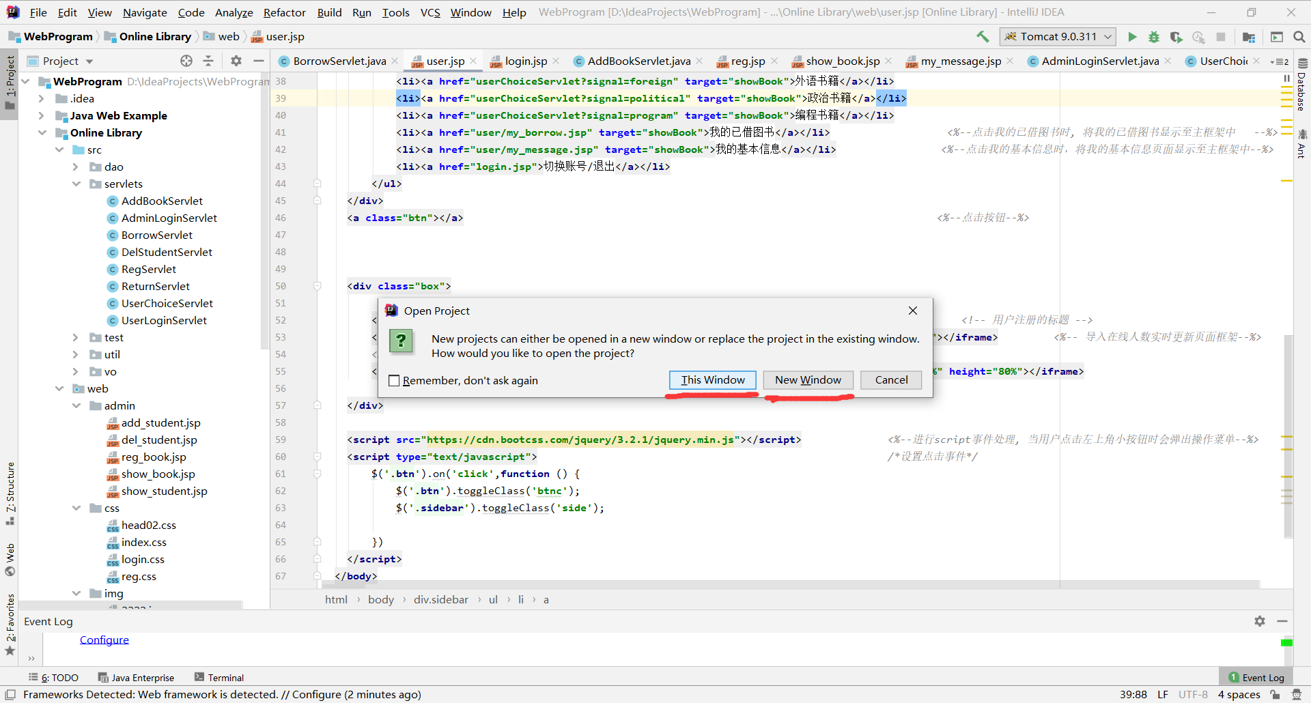Open Search Everywhere magnifier icon
This screenshot has height=703, width=1311.
pos(1299,37)
